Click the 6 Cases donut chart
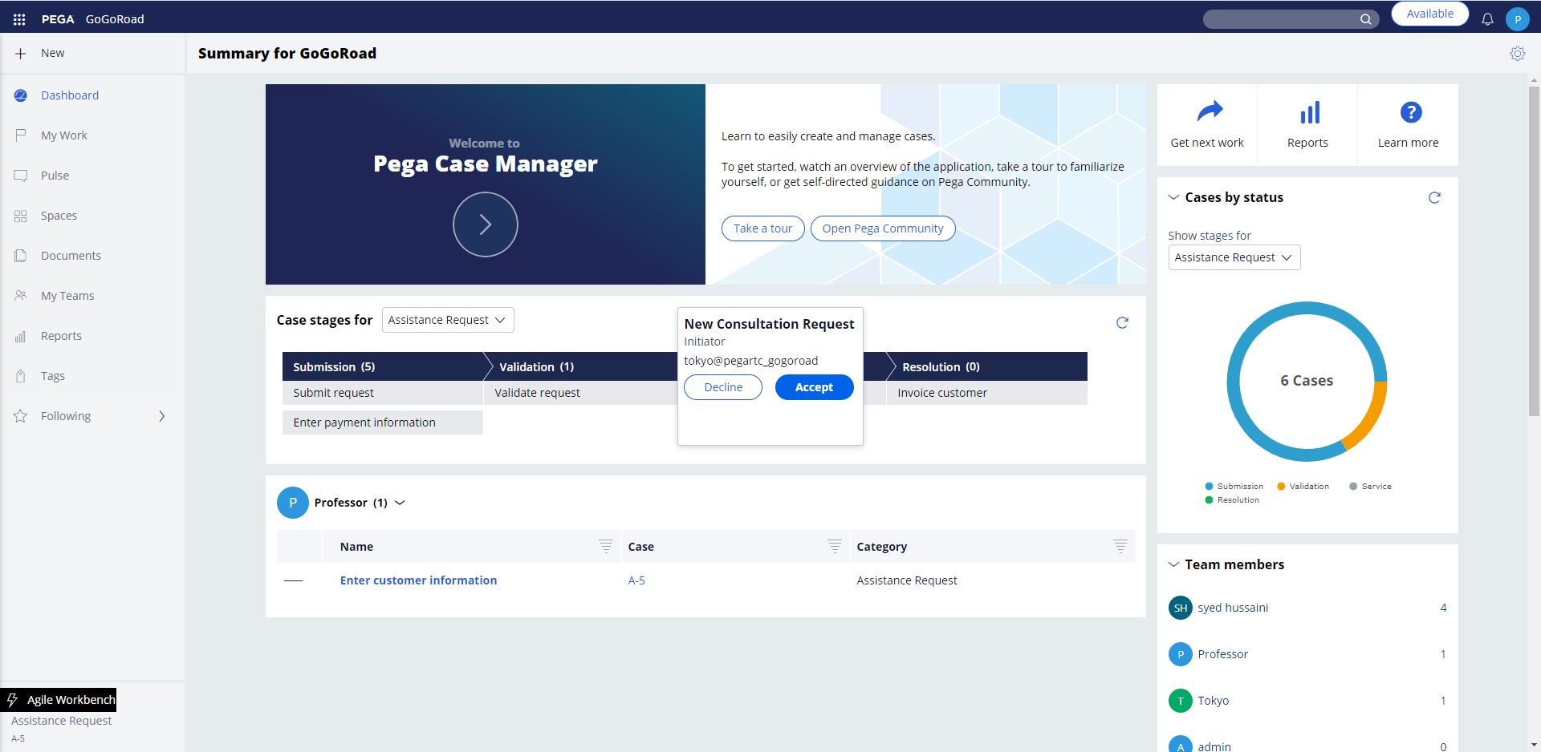The height and width of the screenshot is (752, 1541). click(x=1307, y=382)
